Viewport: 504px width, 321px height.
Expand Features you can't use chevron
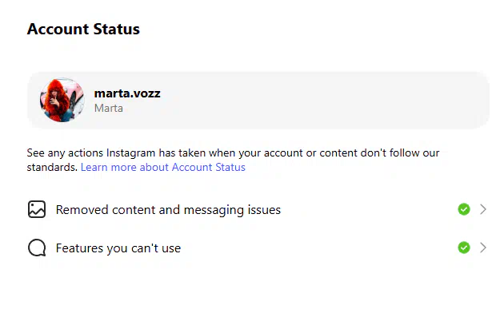point(483,248)
